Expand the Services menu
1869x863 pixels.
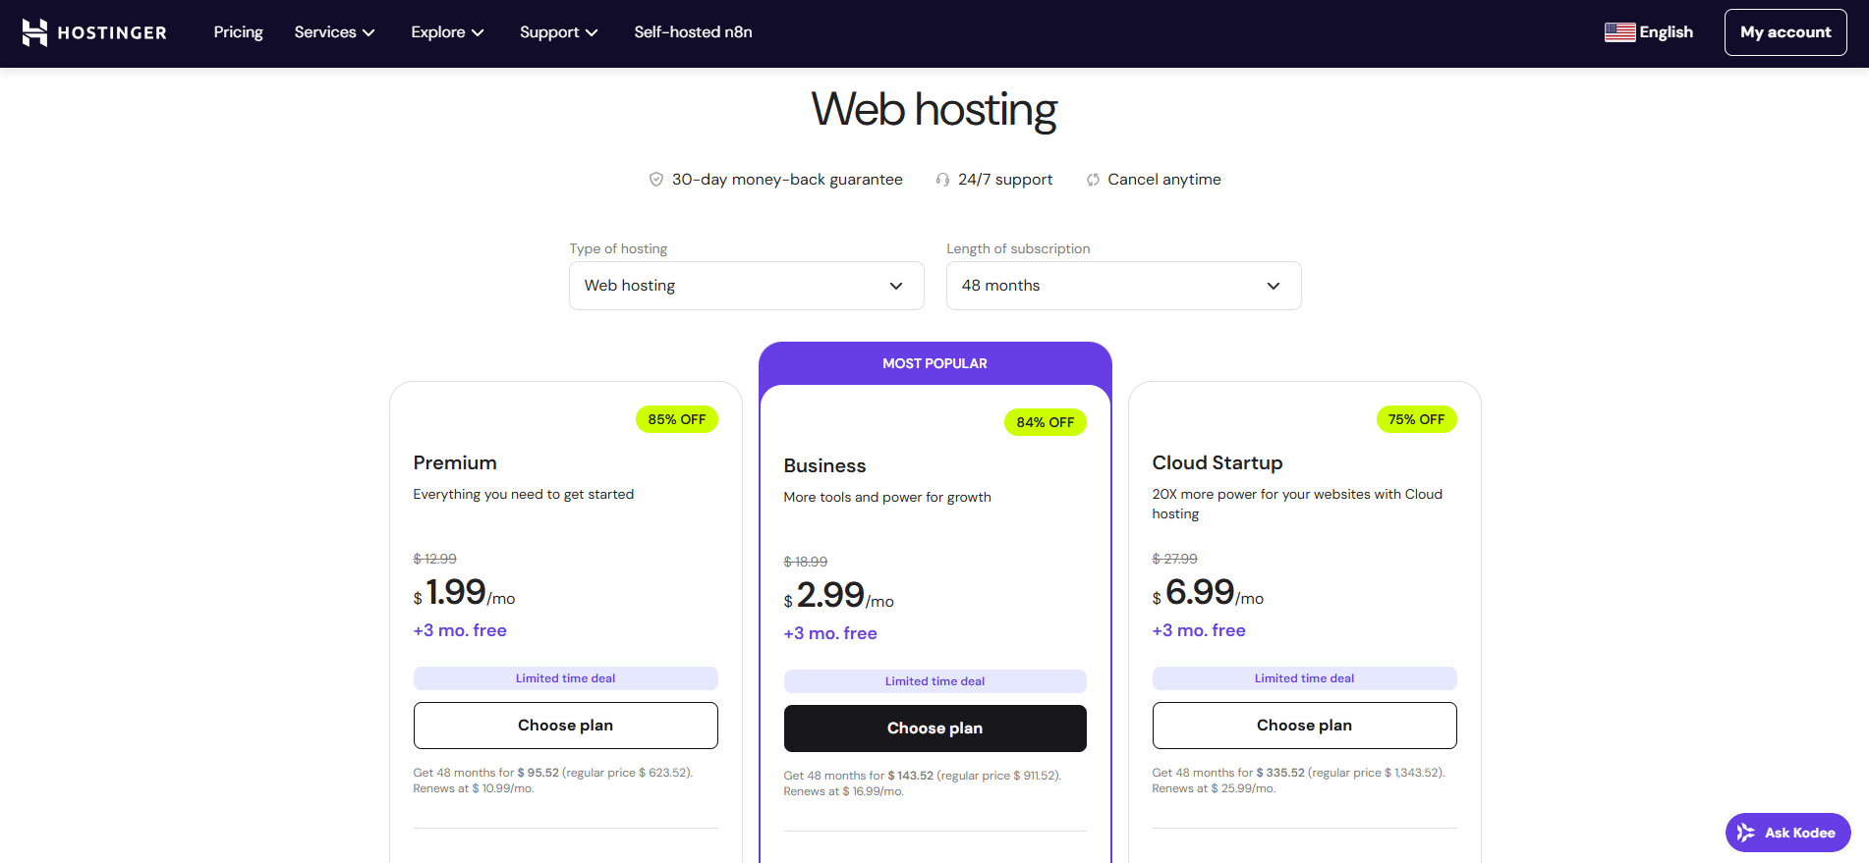[334, 32]
